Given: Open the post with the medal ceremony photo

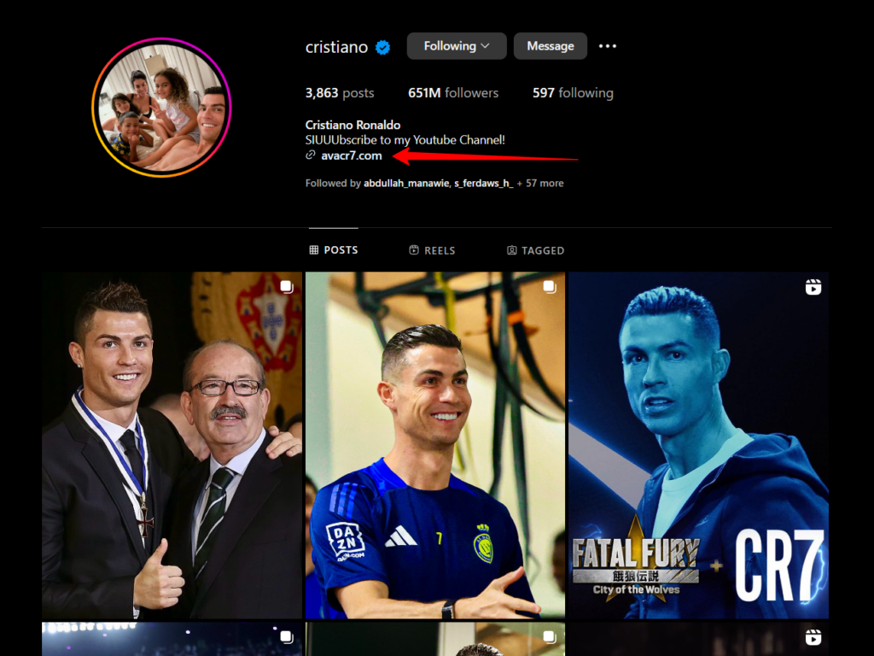Looking at the screenshot, I should point(172,445).
